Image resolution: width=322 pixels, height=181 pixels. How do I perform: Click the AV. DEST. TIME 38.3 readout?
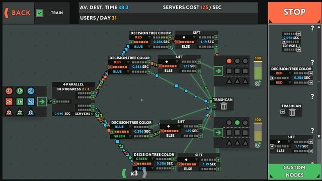[104, 8]
